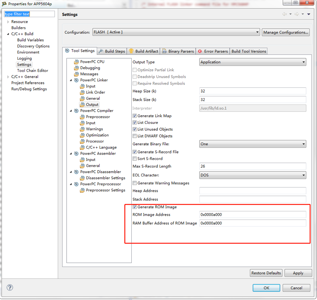Open the EOL Character dropdown
The image size is (317, 300).
pos(253,175)
